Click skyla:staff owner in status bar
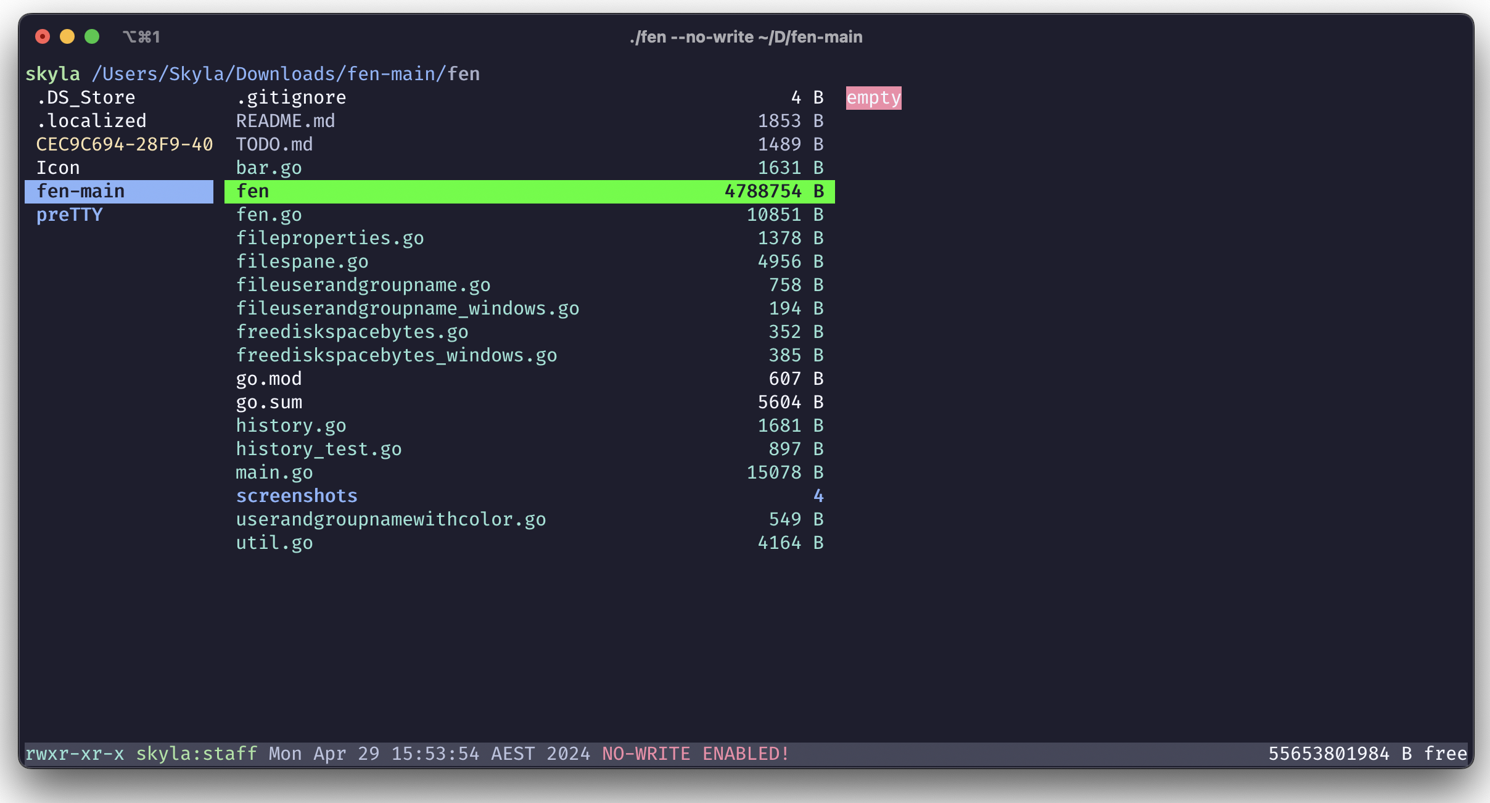 [x=197, y=754]
